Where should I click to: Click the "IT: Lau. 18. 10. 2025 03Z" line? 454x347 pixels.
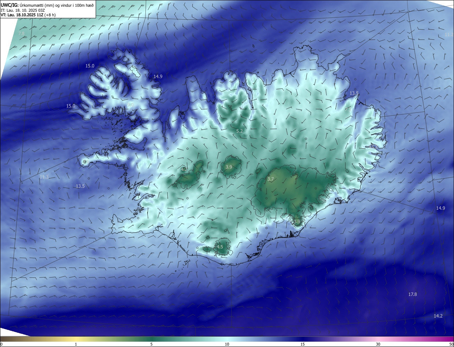22,10
